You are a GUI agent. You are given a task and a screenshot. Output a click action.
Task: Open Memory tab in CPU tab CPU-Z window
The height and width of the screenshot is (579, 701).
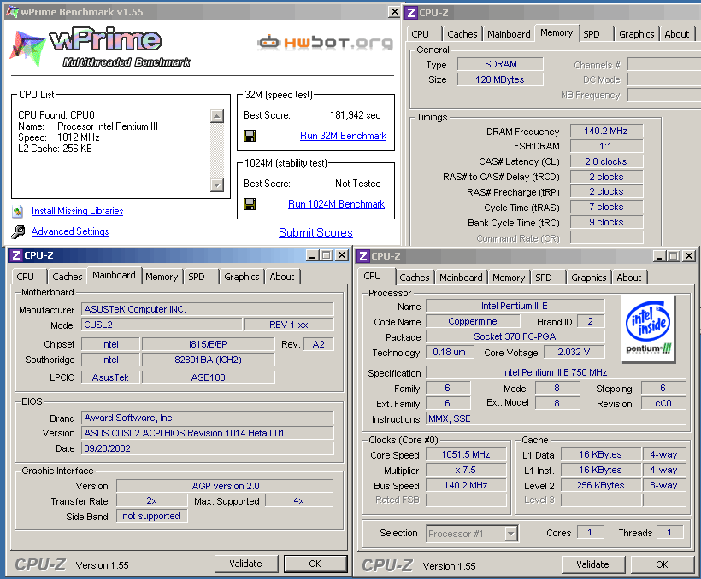(509, 278)
